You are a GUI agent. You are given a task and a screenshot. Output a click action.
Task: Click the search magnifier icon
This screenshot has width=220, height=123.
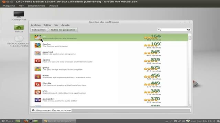159,30
